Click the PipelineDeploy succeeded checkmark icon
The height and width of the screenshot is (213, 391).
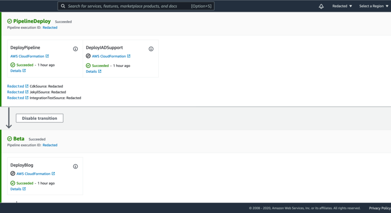coord(9,21)
